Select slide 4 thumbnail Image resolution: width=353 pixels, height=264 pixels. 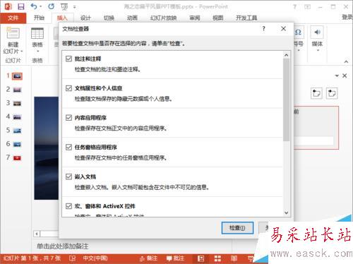coord(17,117)
